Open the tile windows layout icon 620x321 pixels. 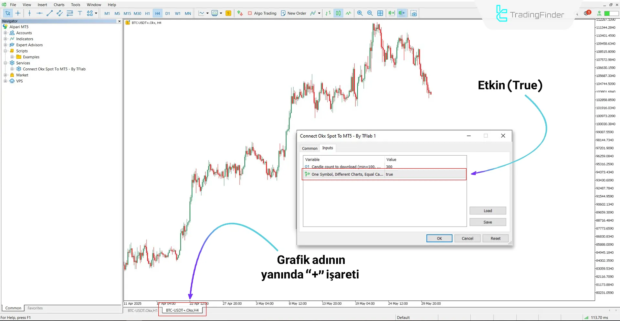point(380,13)
